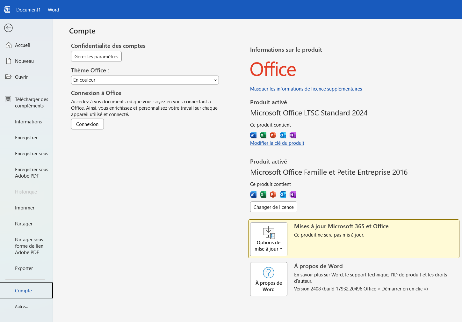Click the Nouveau blank page icon
The image size is (462, 322).
click(x=9, y=61)
